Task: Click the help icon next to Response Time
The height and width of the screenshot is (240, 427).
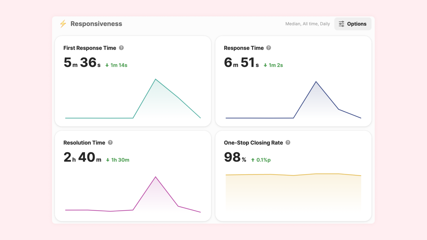Action: (x=269, y=48)
